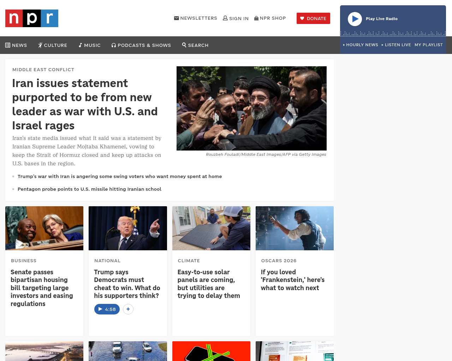
Task: Open the Iran leader crowd photo
Action: click(x=251, y=108)
